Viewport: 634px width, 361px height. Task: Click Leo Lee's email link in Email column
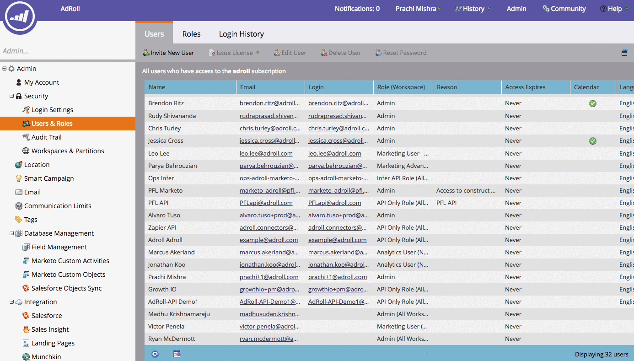click(x=266, y=153)
